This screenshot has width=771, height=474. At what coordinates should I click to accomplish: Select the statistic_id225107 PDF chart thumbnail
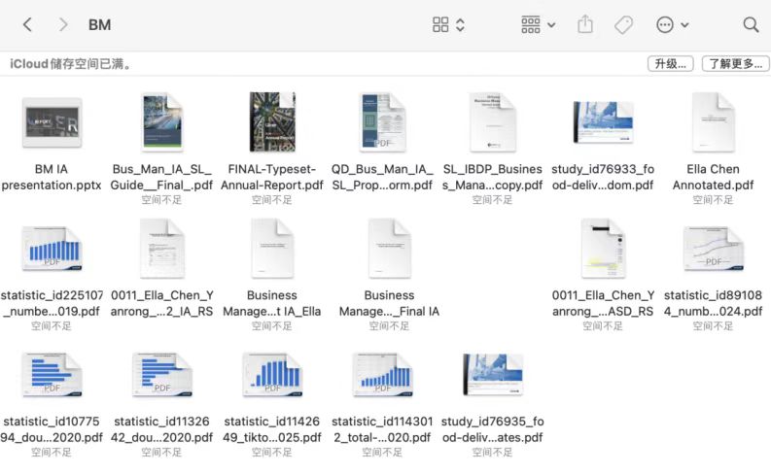52,250
